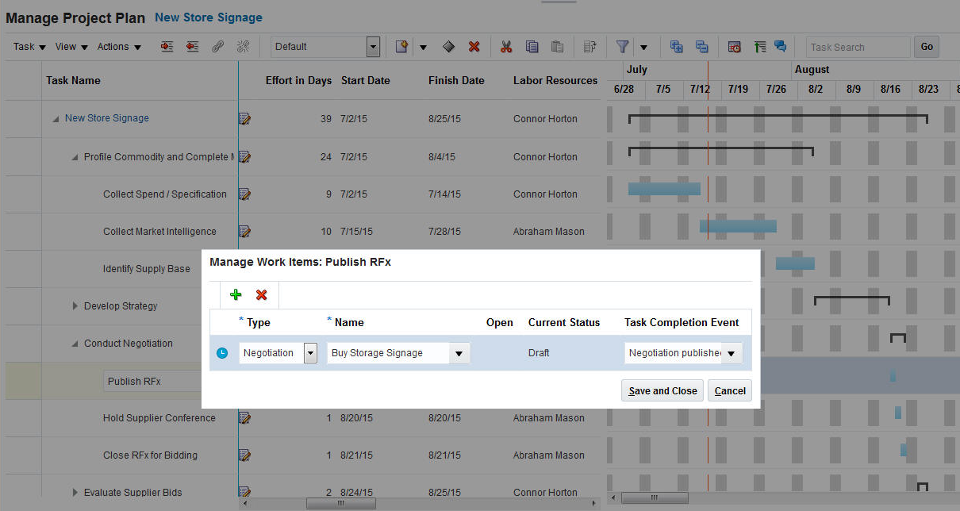The height and width of the screenshot is (511, 960).
Task: Open the Buy Storage Signage name dropdown
Action: [459, 353]
